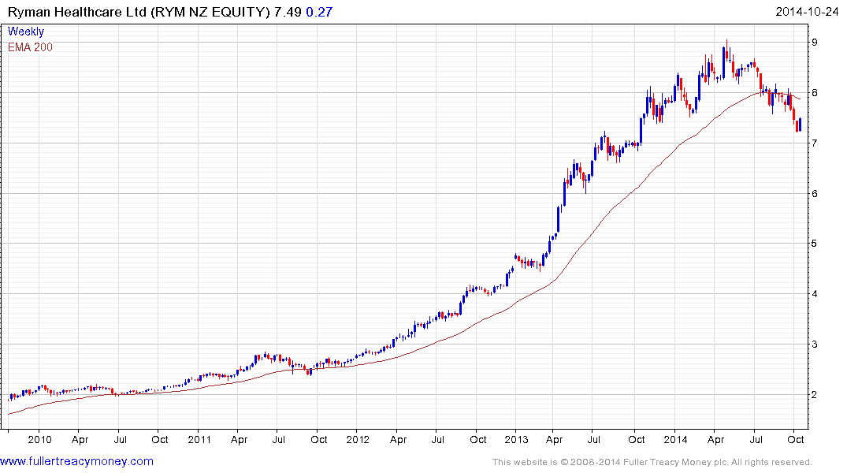Click the y-axis value 7
Viewport: 847px width, 473px height.
[814, 143]
